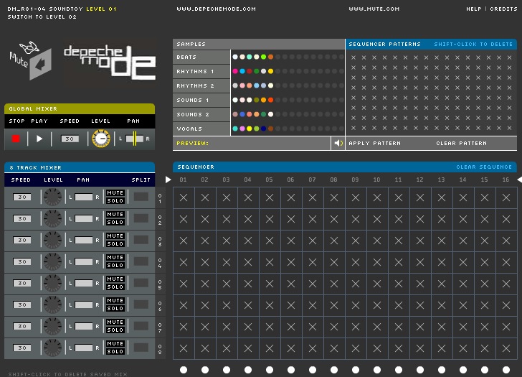Image resolution: width=522 pixels, height=377 pixels.
Task: Click the global Pan slider
Action: (x=135, y=139)
